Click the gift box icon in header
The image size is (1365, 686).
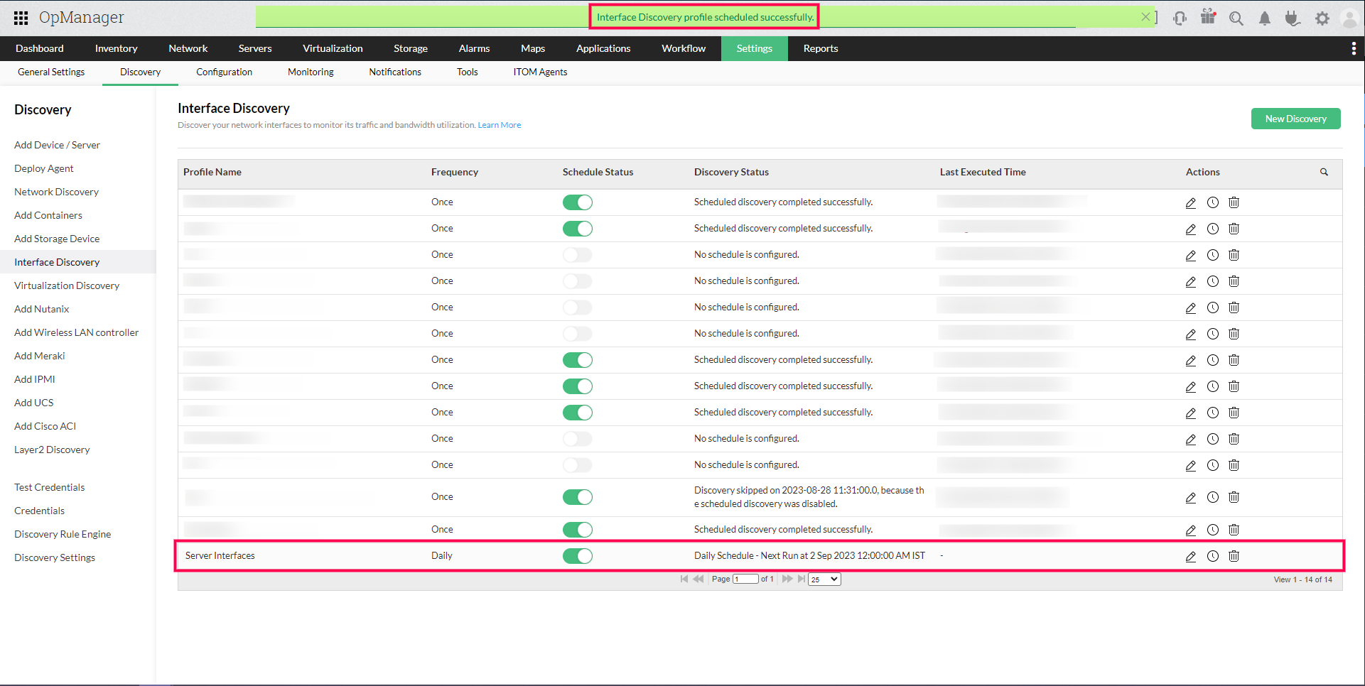(1208, 16)
